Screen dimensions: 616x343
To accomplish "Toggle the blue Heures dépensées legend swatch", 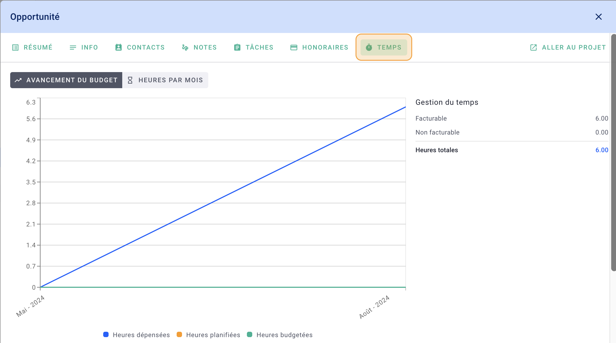I will pos(106,334).
